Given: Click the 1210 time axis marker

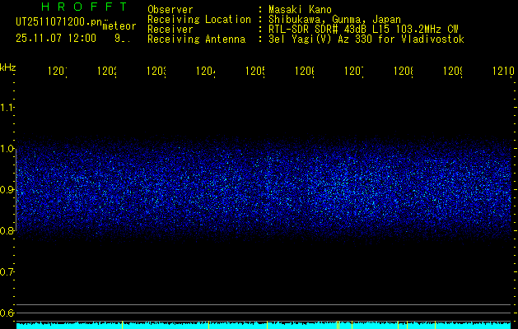Looking at the screenshot, I should (501, 72).
